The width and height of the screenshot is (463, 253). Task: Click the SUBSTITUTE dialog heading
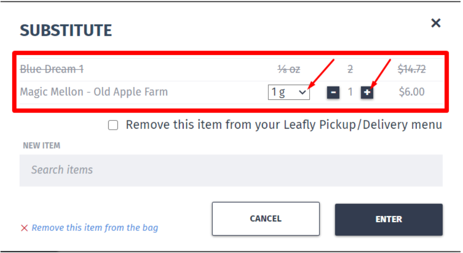point(66,30)
